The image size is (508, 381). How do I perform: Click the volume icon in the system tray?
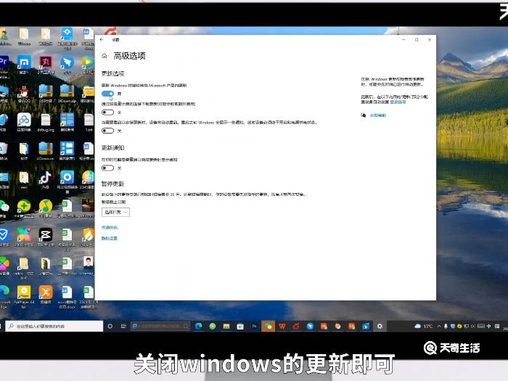(472, 327)
